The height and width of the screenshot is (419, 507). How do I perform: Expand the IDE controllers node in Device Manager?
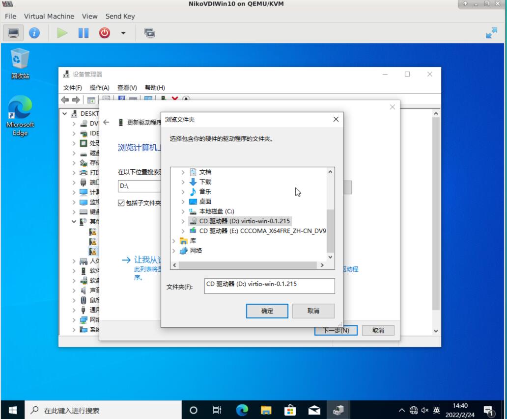pos(74,133)
